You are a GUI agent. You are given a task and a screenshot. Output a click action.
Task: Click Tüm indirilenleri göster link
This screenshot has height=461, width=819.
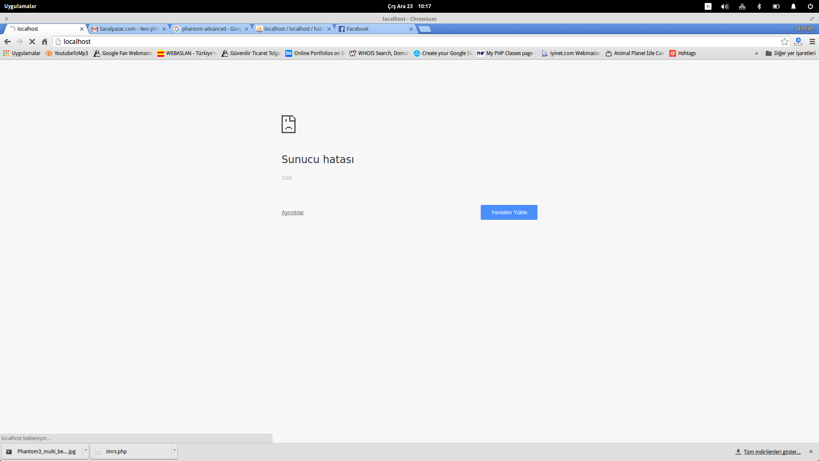pos(772,452)
